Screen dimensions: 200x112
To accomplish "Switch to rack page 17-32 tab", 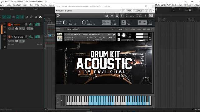I will 127,29.
